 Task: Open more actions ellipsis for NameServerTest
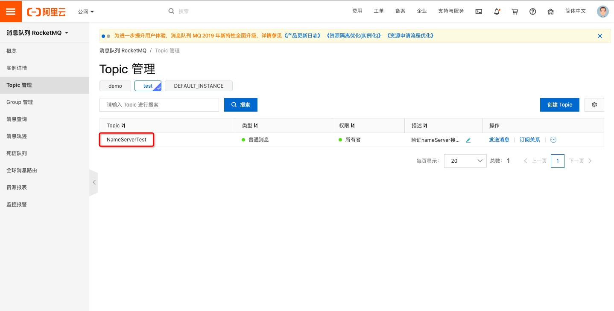553,140
